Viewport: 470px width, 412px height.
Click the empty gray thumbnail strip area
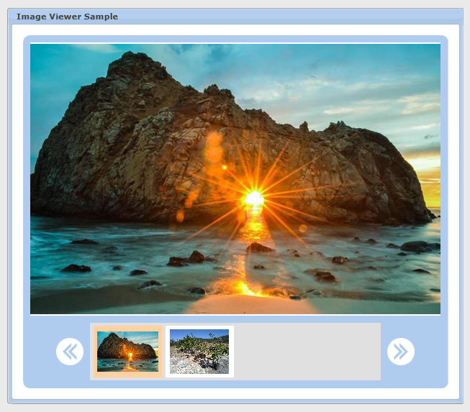307,352
